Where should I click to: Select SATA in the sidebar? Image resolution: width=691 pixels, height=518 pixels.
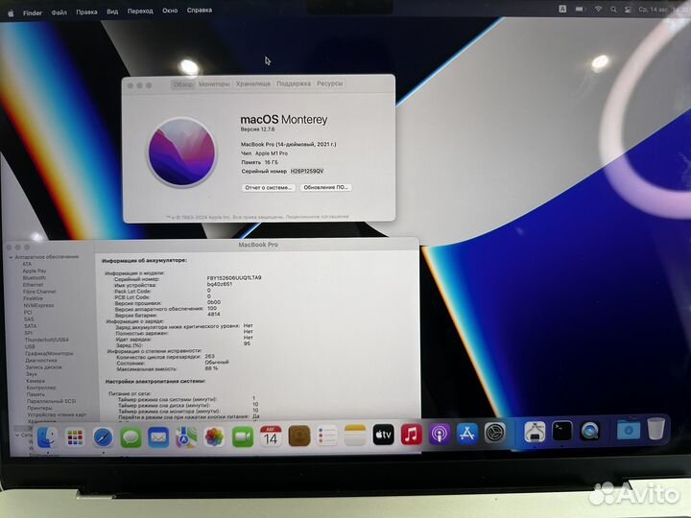[31, 326]
